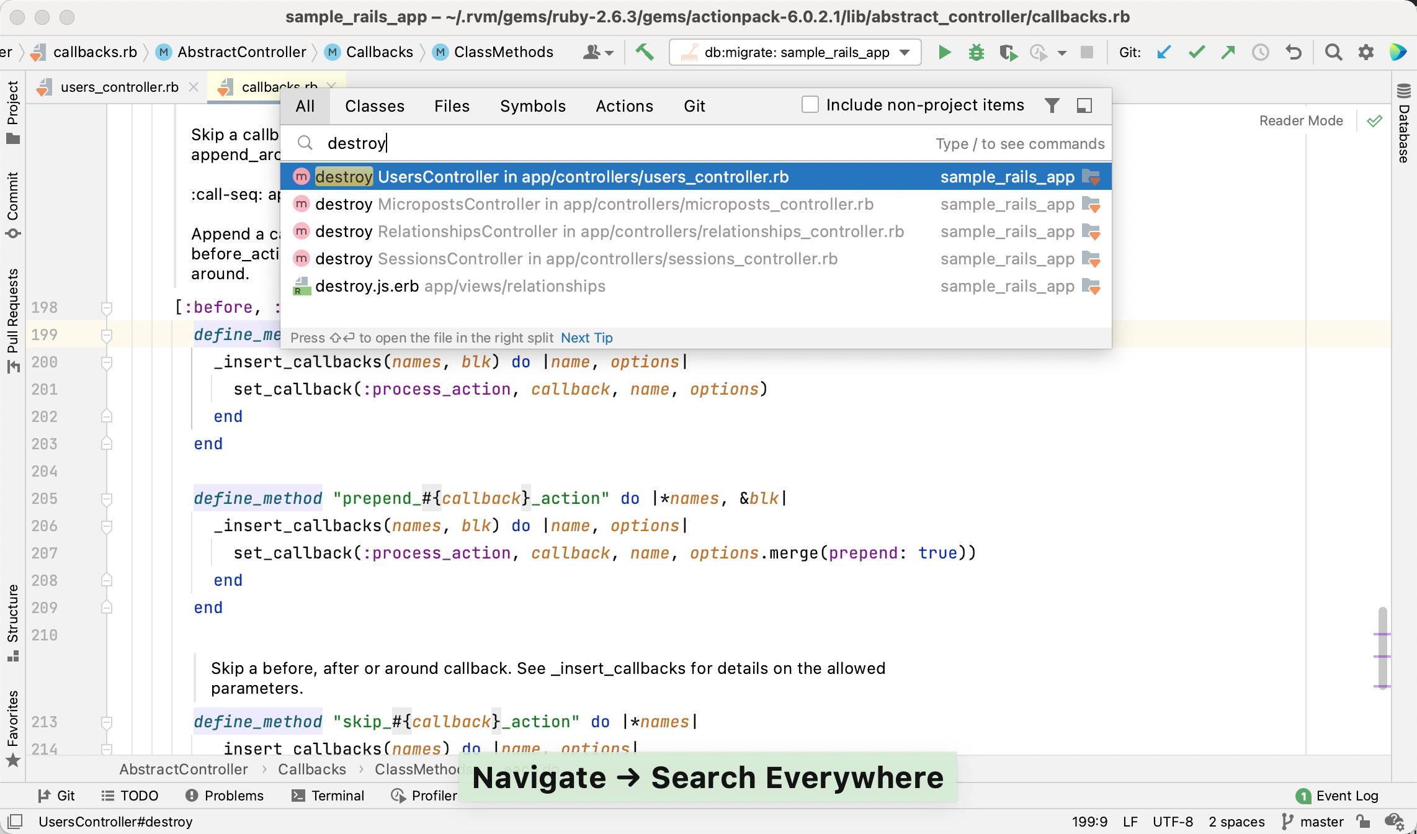Open IDE settings gear icon
The width and height of the screenshot is (1417, 834).
[x=1366, y=52]
